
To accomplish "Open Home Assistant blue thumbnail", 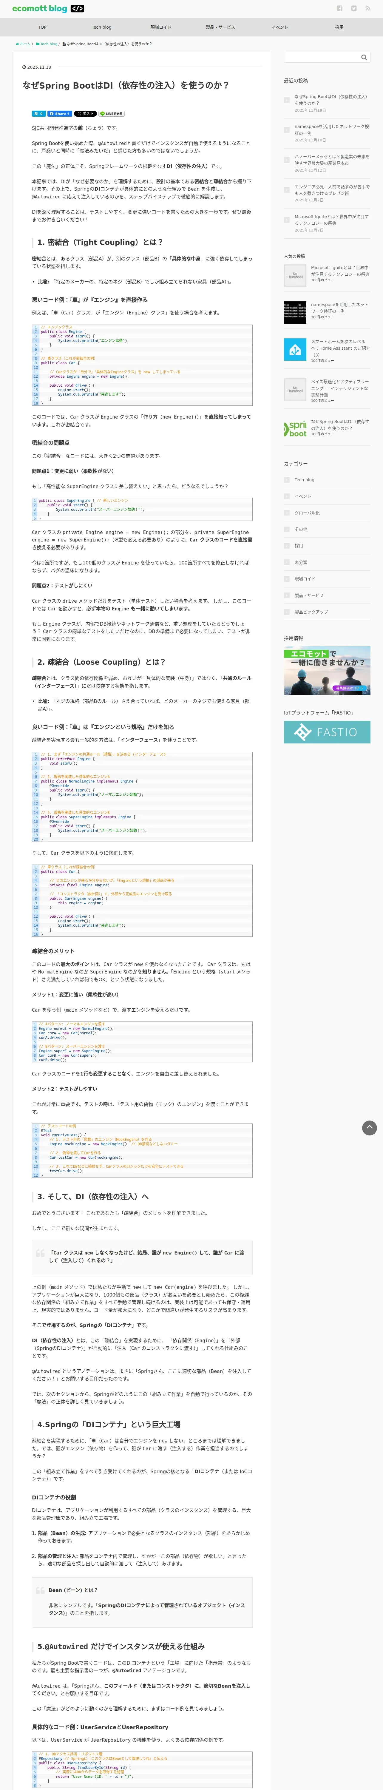I will pyautogui.click(x=295, y=350).
